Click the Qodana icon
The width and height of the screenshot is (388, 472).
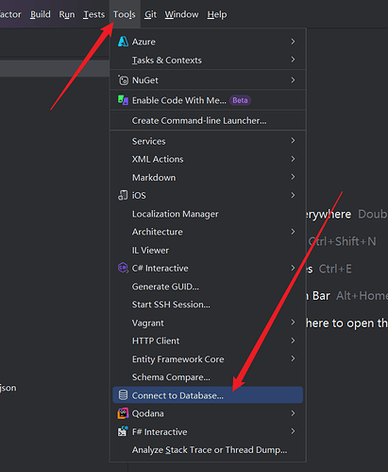pyautogui.click(x=123, y=413)
